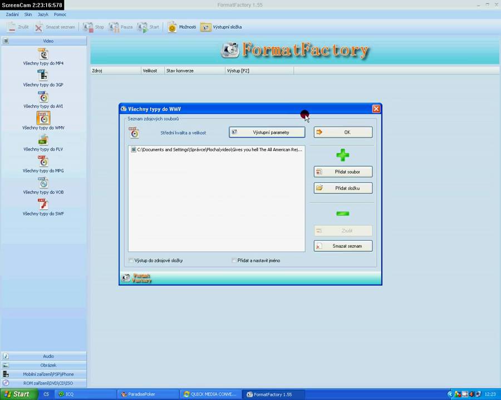Open the Jazyk menu
The image size is (501, 400).
click(x=43, y=14)
